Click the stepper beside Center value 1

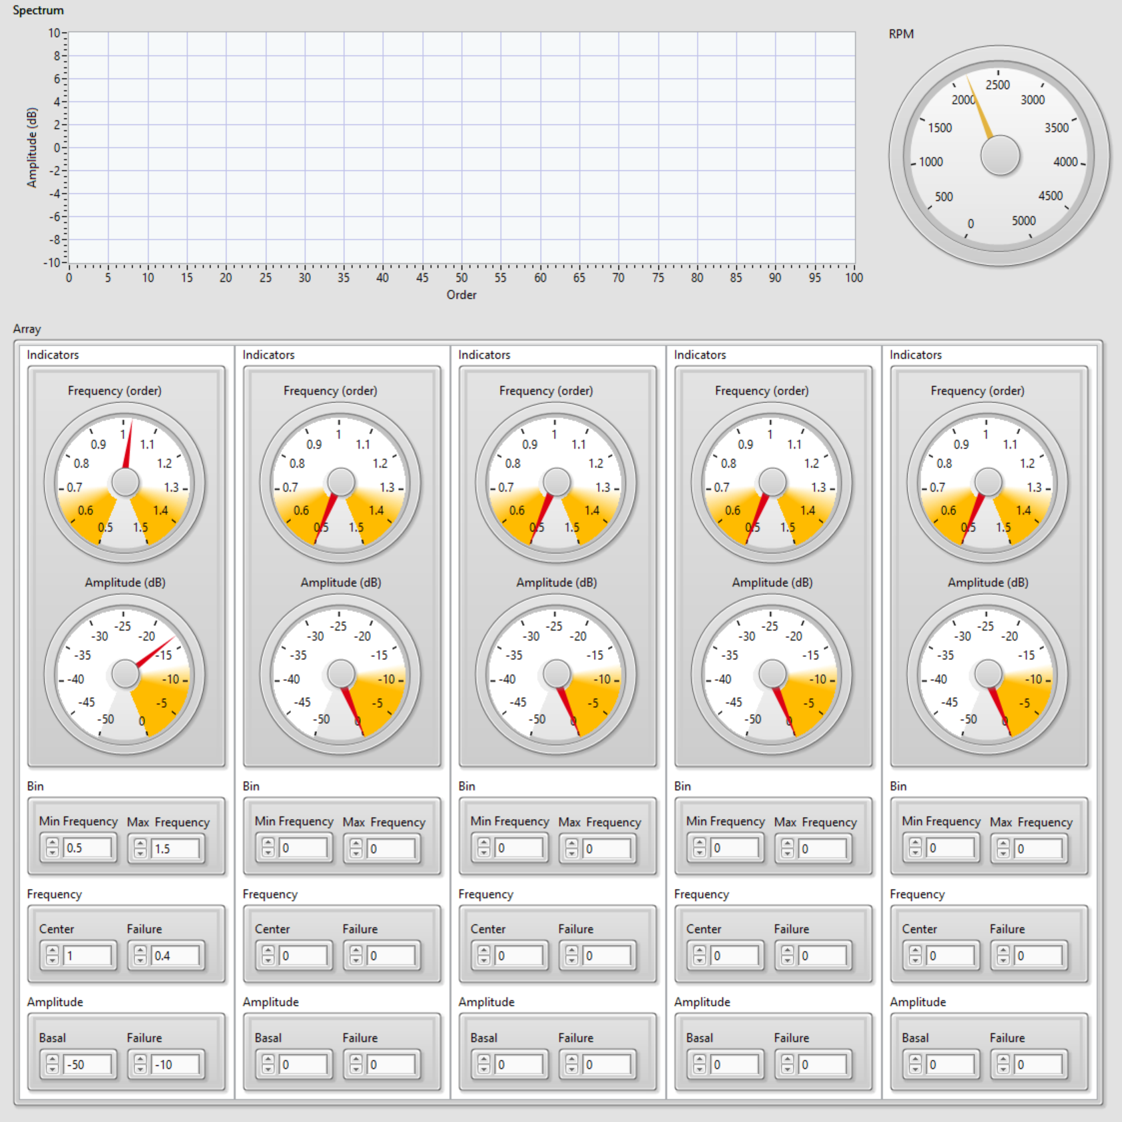coord(52,956)
